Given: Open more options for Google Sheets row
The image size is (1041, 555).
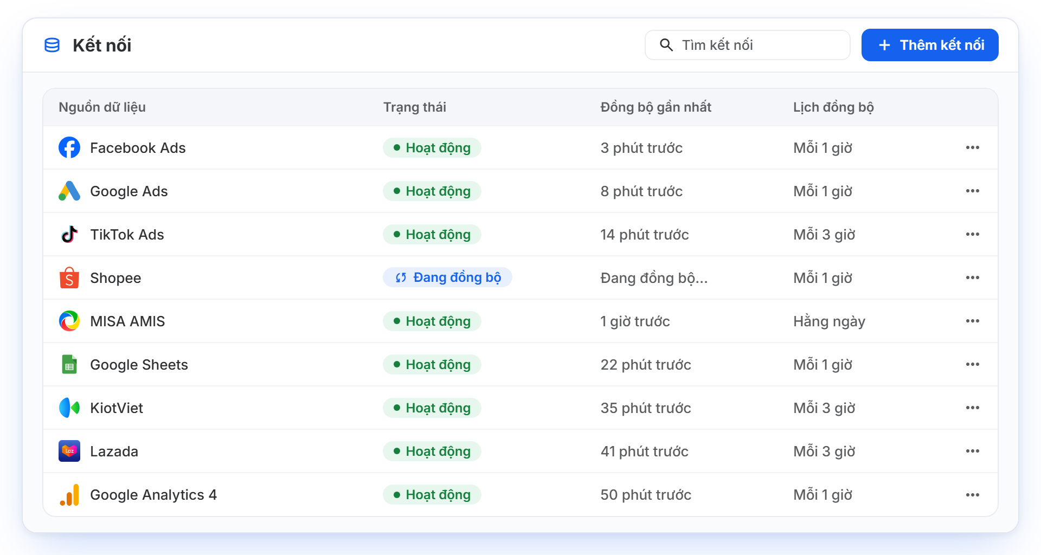Looking at the screenshot, I should (x=973, y=364).
